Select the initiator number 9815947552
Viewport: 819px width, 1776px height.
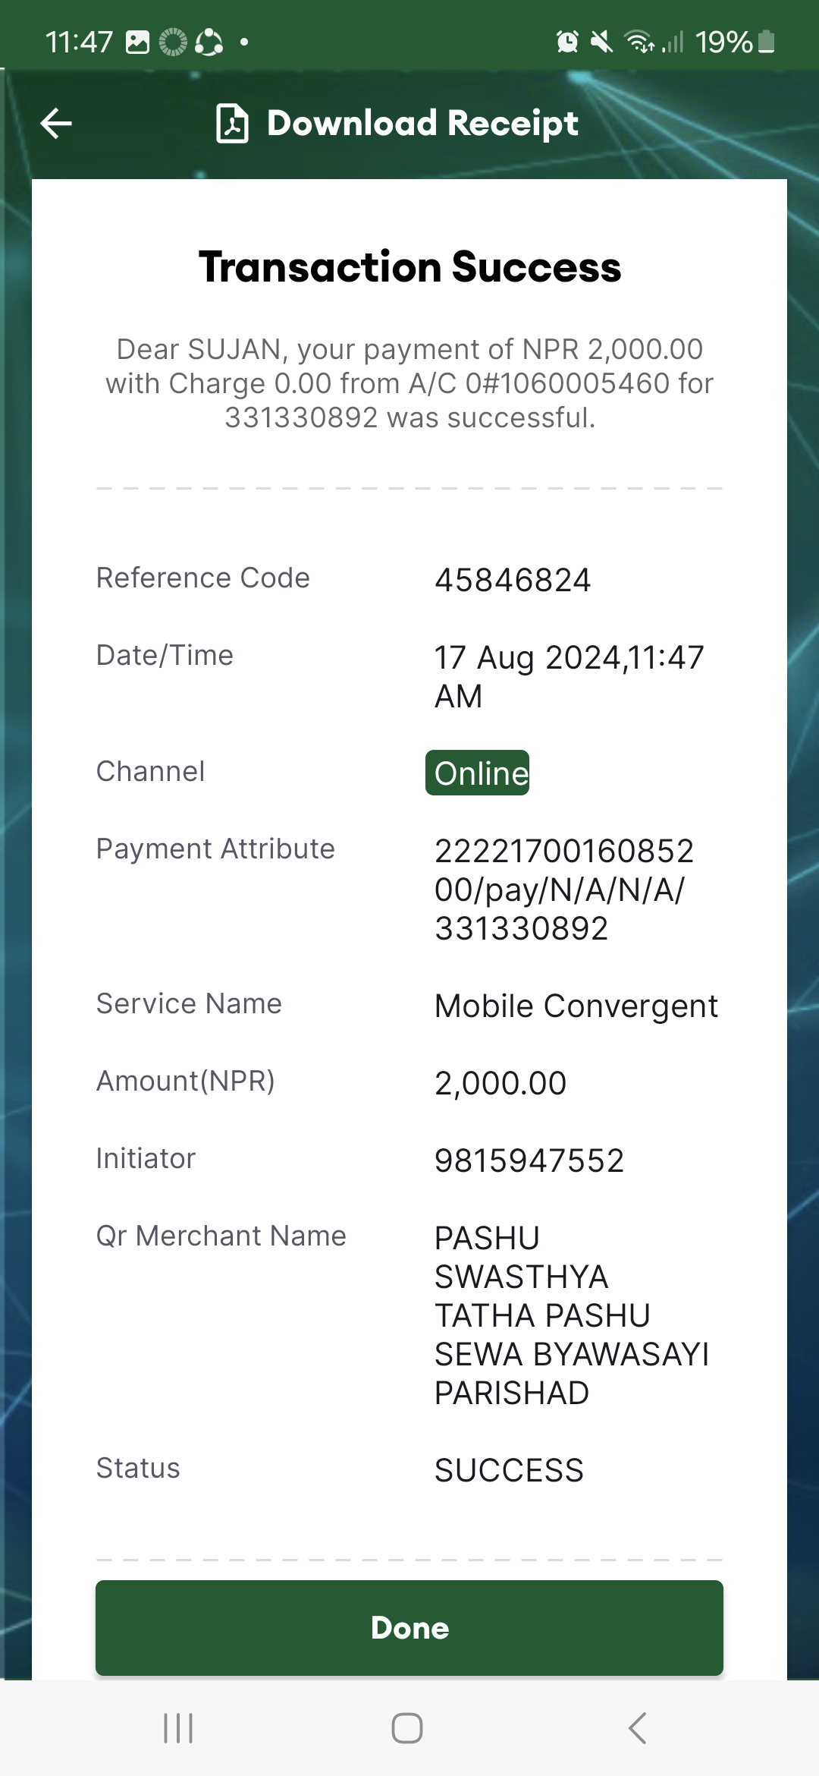(x=529, y=1160)
